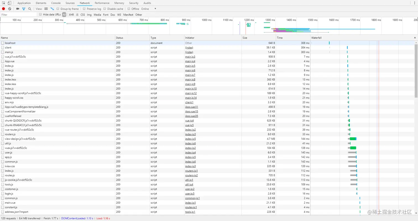The image size is (418, 221).
Task: Filter requests by JS type
Action: pos(77,15)
